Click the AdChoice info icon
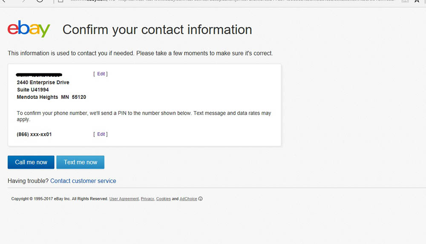This screenshot has height=244, width=426. point(201,199)
